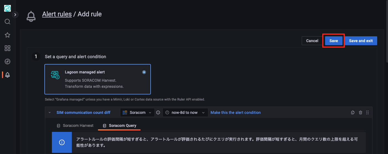The height and width of the screenshot is (154, 388).
Task: Click Make this the alert condition
Action: tap(236, 112)
